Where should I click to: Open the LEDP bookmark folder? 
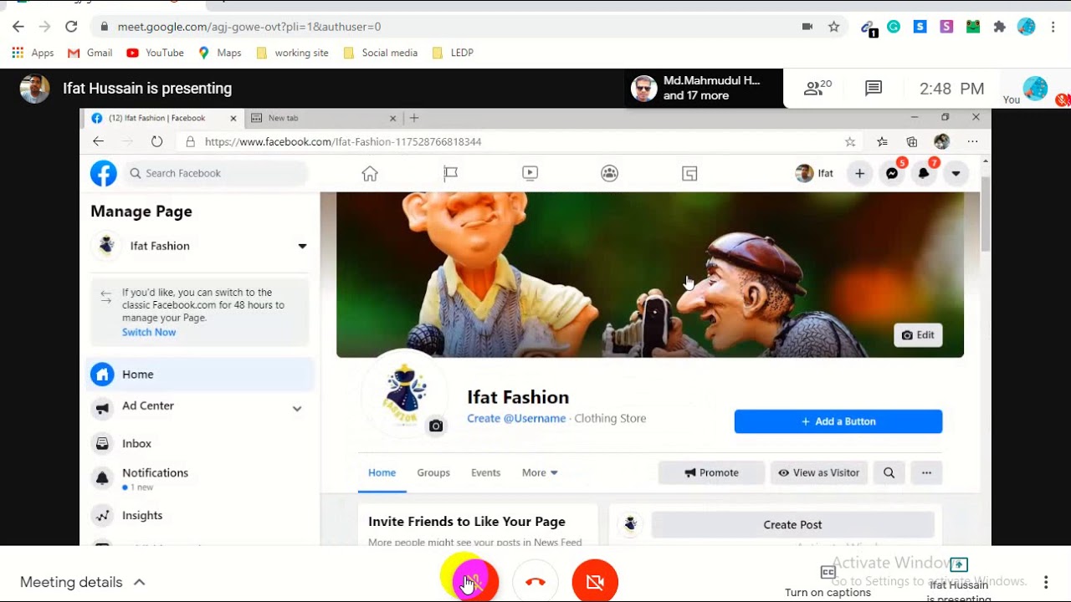453,53
